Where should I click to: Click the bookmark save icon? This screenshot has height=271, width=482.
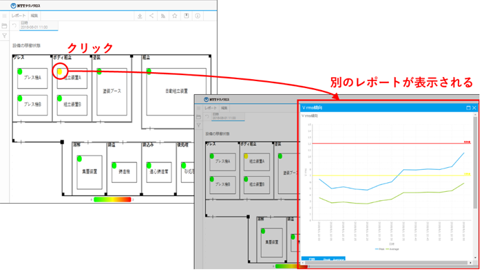(187, 16)
